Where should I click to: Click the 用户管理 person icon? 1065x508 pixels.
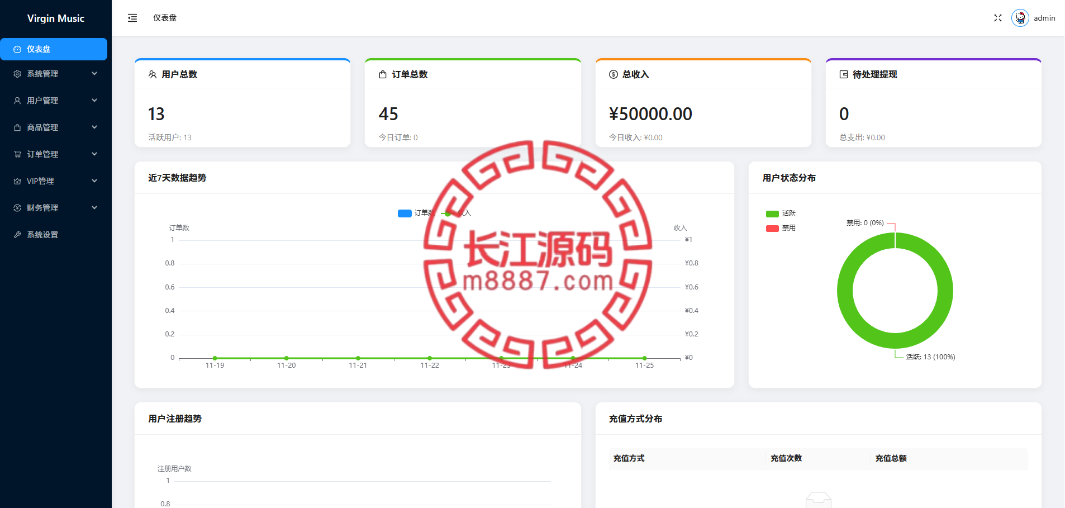tap(17, 101)
